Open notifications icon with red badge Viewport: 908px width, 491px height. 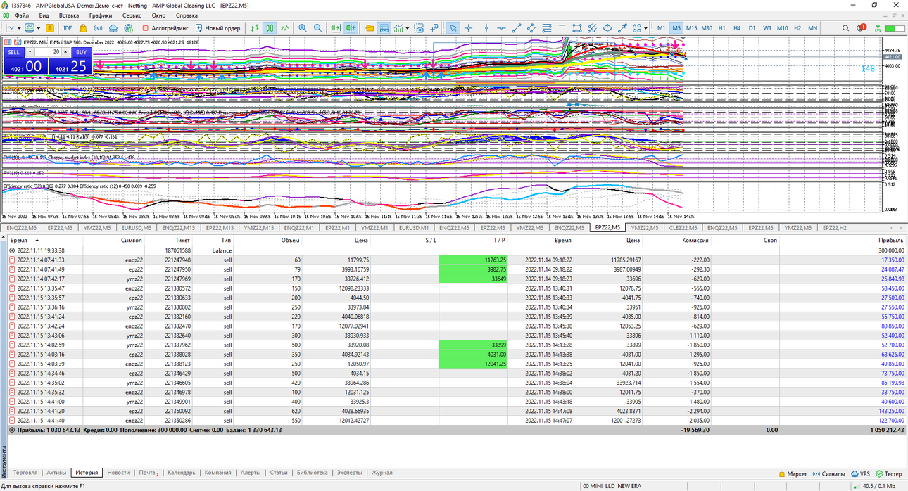click(862, 28)
